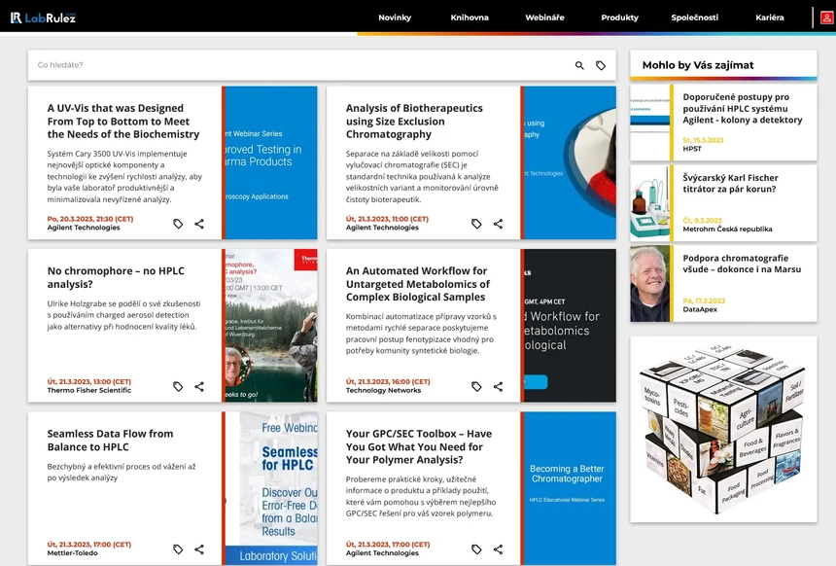Go to Kariéra page
Screen dimensions: 836x566
769,18
